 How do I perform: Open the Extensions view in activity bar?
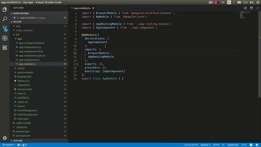point(4,48)
